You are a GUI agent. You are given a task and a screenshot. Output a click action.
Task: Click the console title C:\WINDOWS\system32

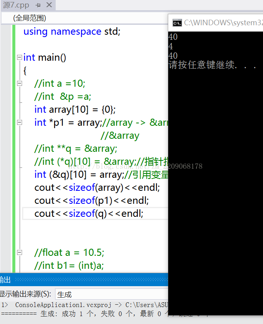(x=223, y=22)
